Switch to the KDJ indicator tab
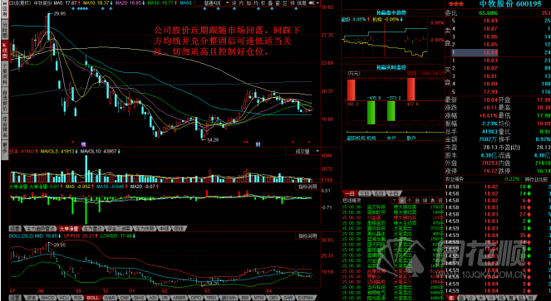 pyautogui.click(x=64, y=298)
